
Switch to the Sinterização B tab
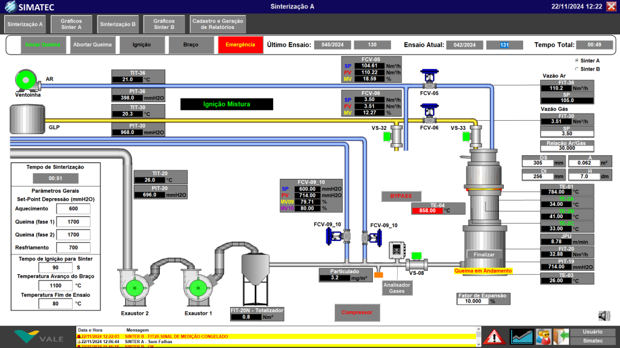click(x=117, y=24)
